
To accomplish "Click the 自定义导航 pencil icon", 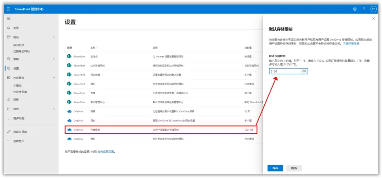I will 9,132.
